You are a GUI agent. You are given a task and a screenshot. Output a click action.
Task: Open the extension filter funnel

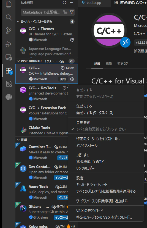(72, 12)
